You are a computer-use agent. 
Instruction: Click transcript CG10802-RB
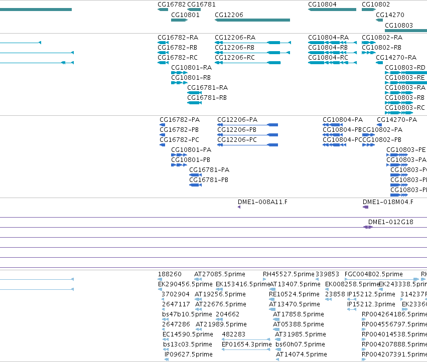tap(381, 48)
